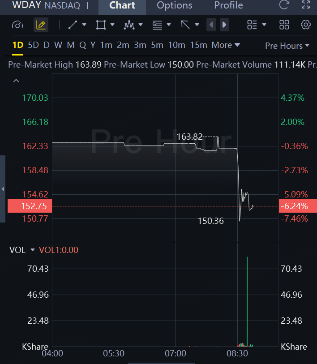Viewport: 317px width, 364px height.
Task: Expand the drawing toolbar right arrow
Action: tap(224, 25)
